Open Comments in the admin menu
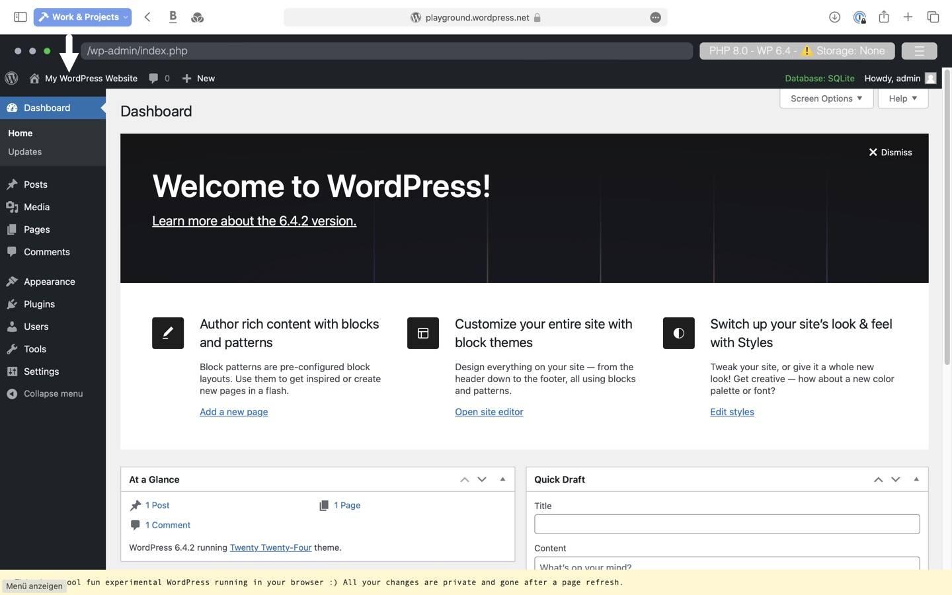 pyautogui.click(x=53, y=252)
